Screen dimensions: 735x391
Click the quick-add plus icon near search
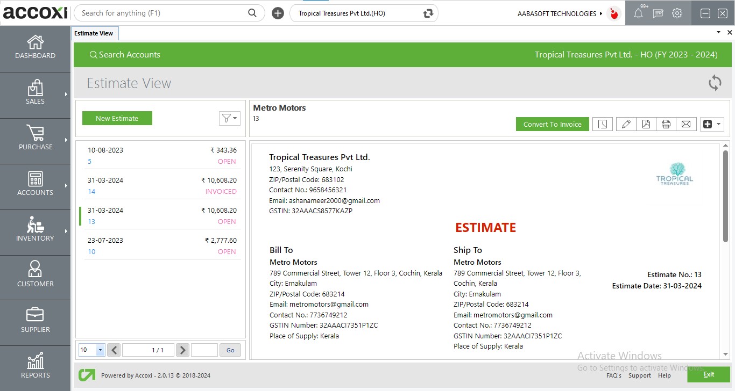click(x=278, y=13)
